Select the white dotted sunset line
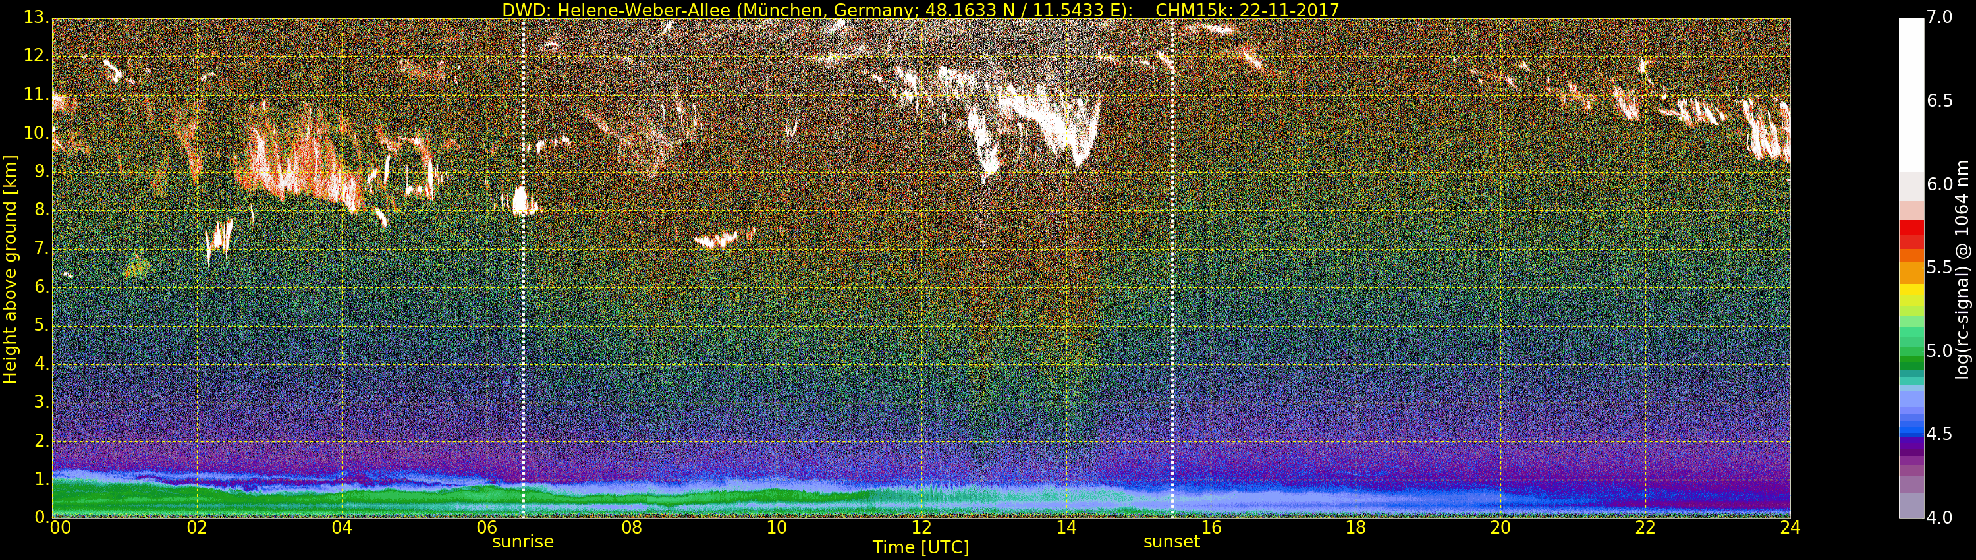 click(1173, 269)
